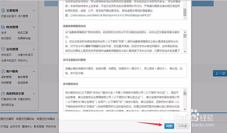
Task: Collapse the 交易管理 section chevron
Action: pyautogui.click(x=34, y=11)
